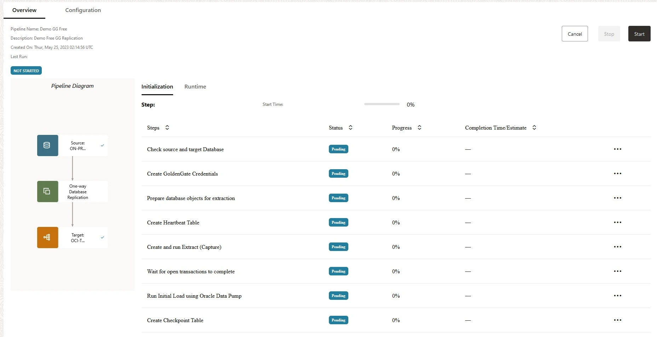Open actions menu for Prepare database objects for extraction
657x337 pixels.
pos(617,198)
